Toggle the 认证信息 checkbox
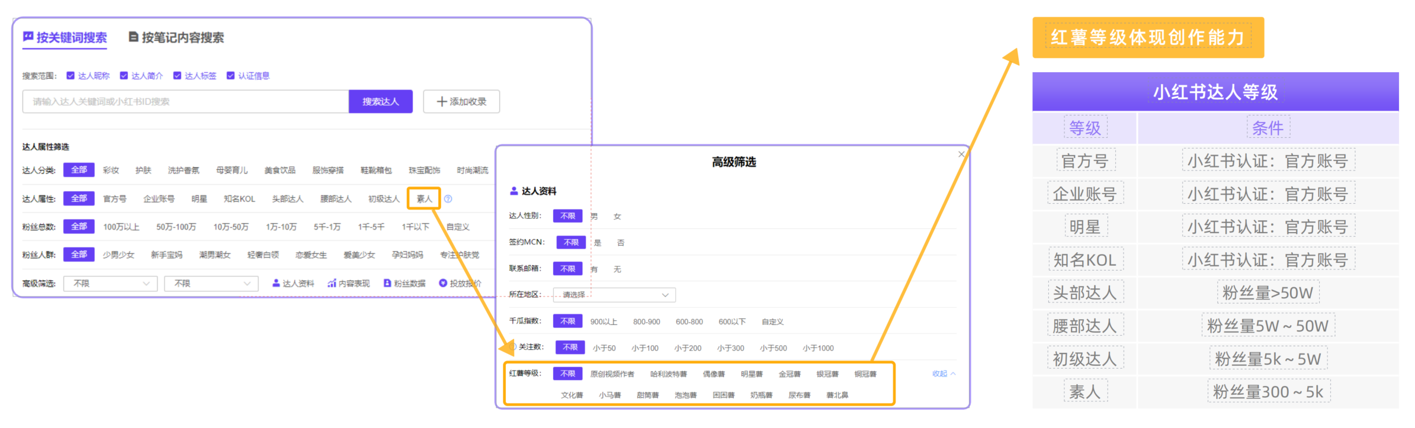The width and height of the screenshot is (1415, 428). [x=230, y=75]
